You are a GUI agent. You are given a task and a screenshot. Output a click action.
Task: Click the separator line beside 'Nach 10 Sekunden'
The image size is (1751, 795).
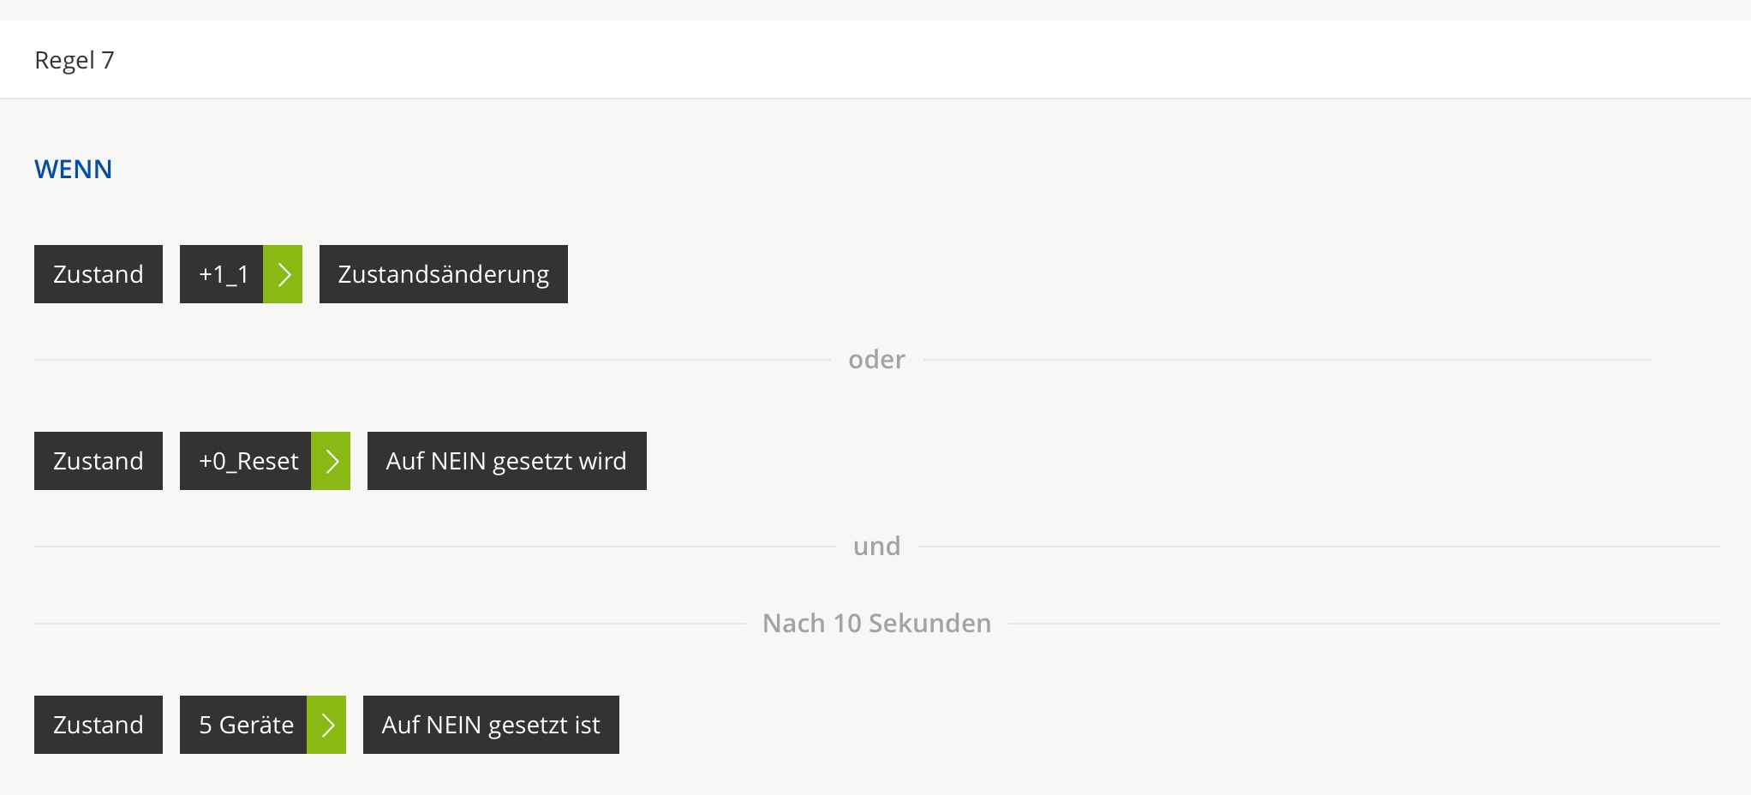click(x=385, y=624)
